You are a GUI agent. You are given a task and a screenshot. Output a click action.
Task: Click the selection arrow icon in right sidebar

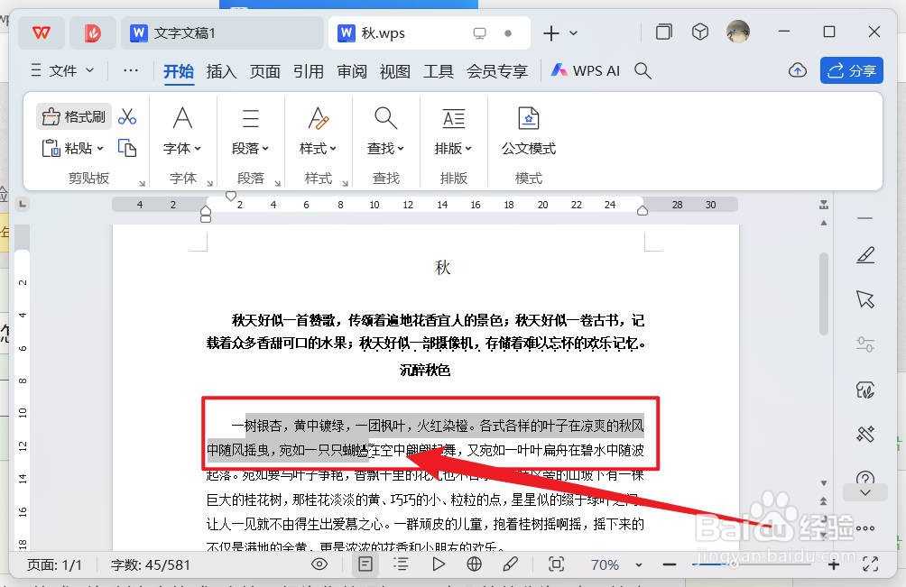pos(864,298)
